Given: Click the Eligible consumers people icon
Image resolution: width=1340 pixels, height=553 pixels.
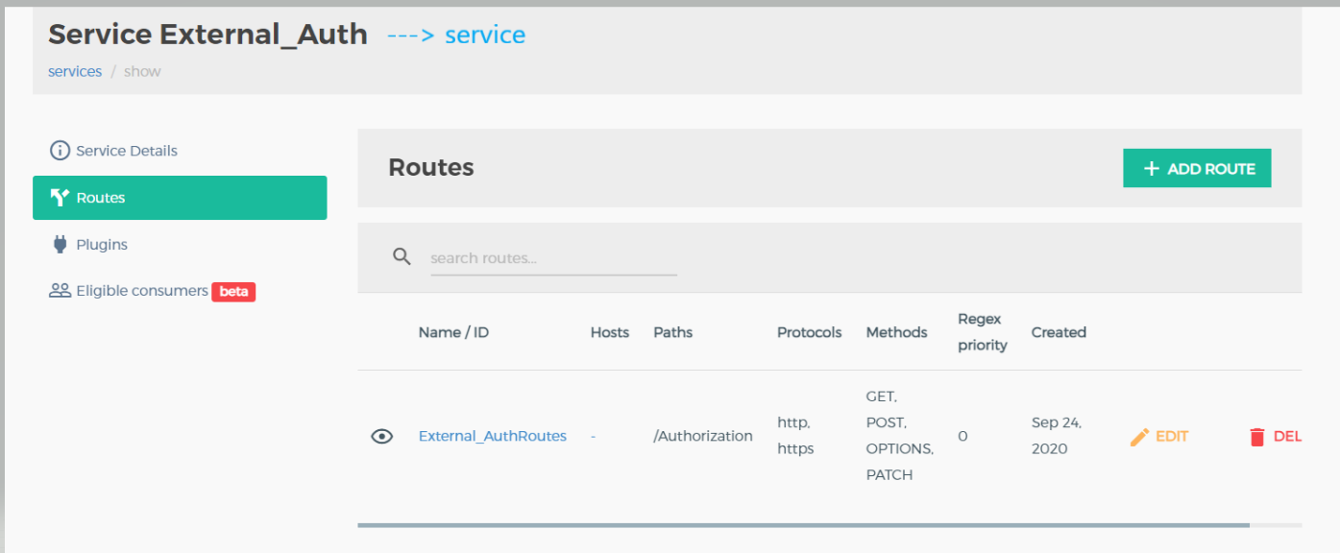Looking at the screenshot, I should pos(60,291).
